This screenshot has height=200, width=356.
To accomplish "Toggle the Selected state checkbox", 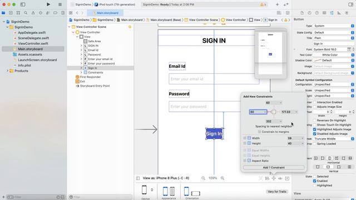I will pos(315,177).
